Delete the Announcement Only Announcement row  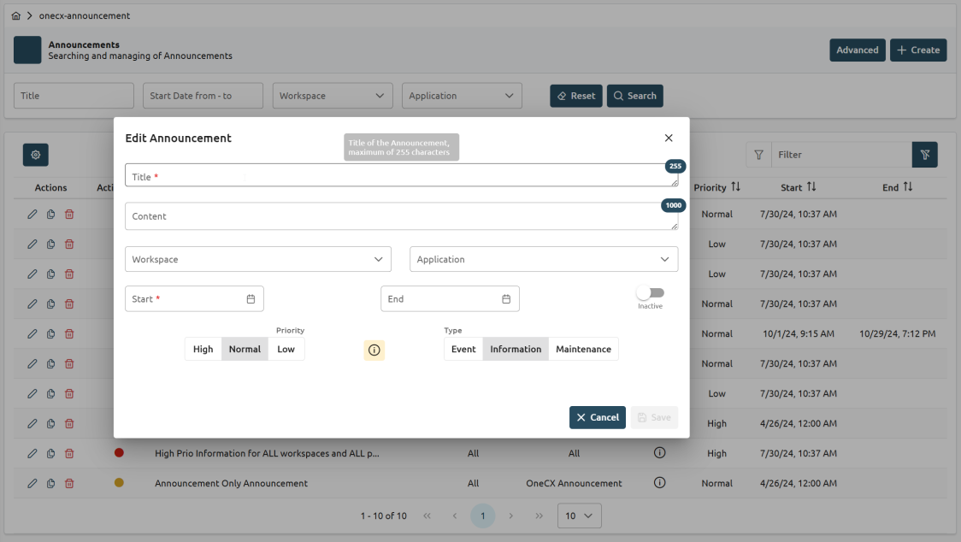pyautogui.click(x=69, y=483)
